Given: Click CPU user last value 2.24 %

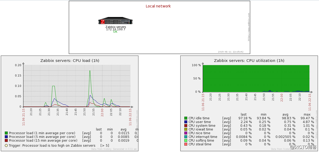Looking at the screenshot, I should 246,122.
